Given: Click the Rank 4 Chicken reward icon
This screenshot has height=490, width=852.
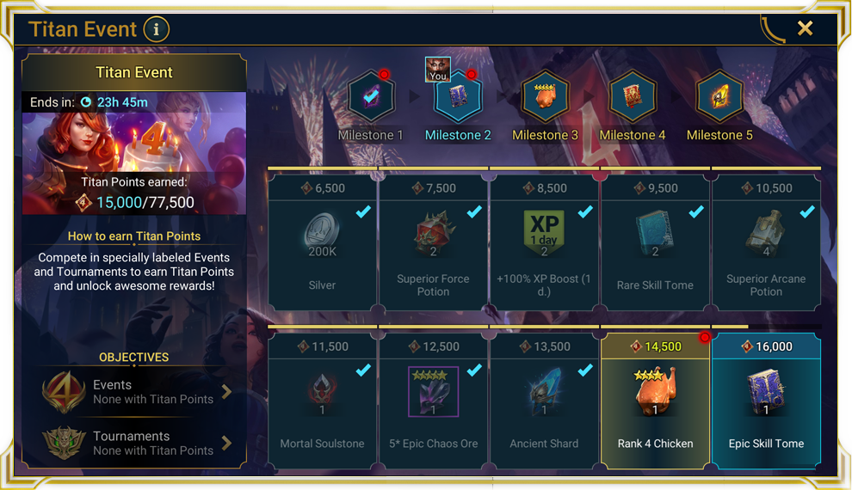Looking at the screenshot, I should coord(655,390).
